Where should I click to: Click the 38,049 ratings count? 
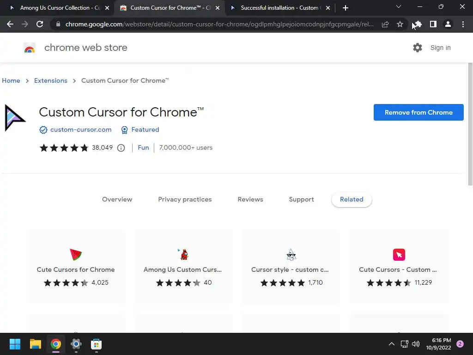coord(102,147)
